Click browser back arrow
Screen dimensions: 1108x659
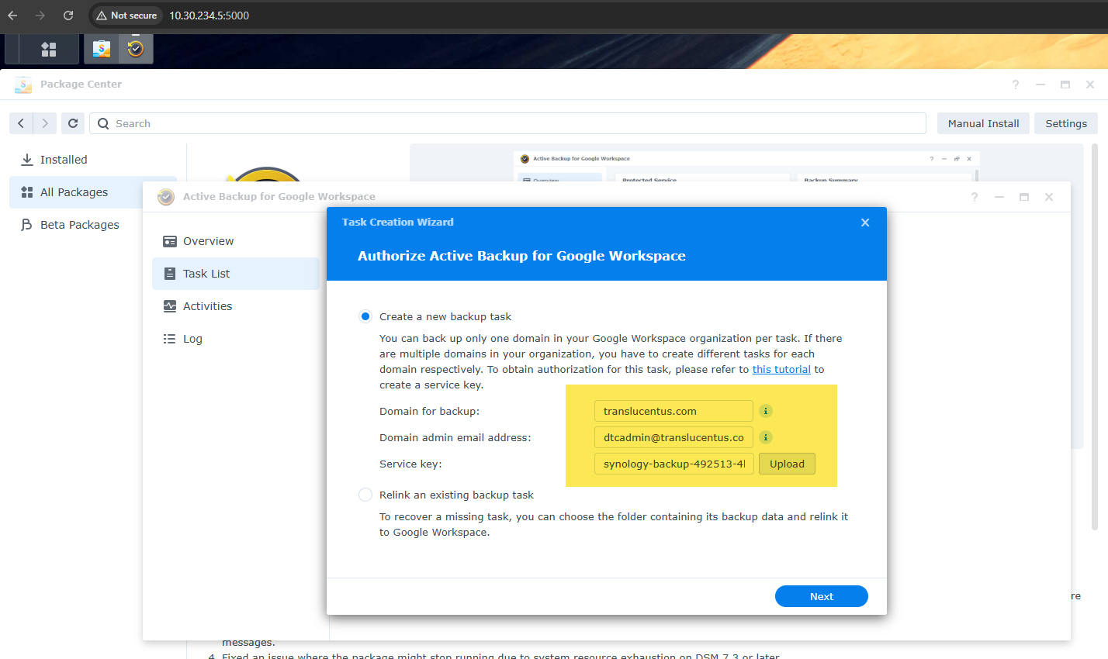12,16
